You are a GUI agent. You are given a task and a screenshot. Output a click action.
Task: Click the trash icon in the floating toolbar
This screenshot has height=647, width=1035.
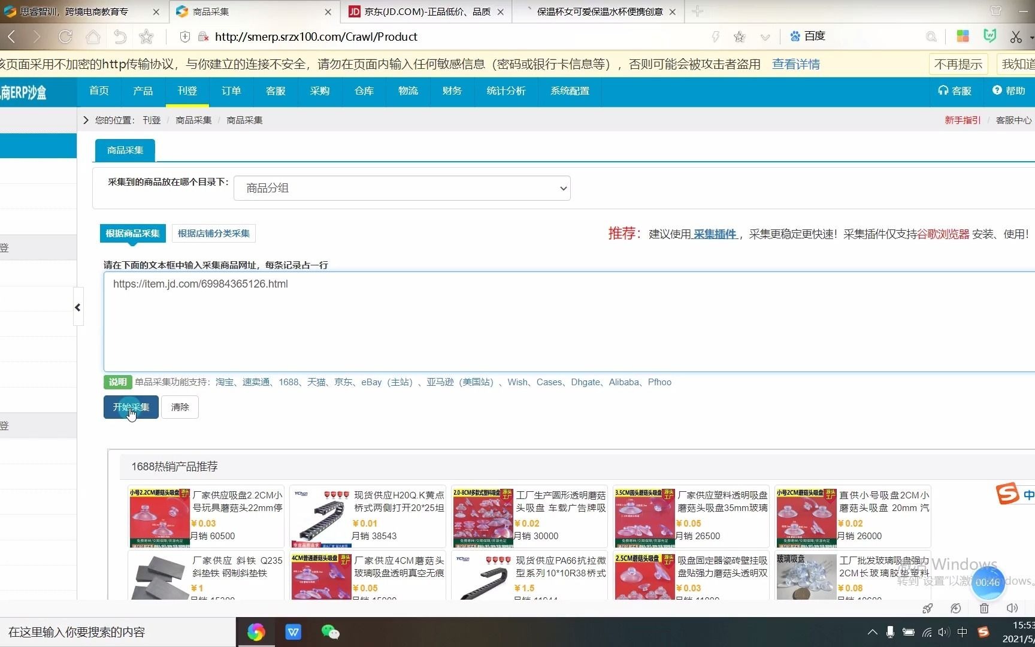click(984, 608)
